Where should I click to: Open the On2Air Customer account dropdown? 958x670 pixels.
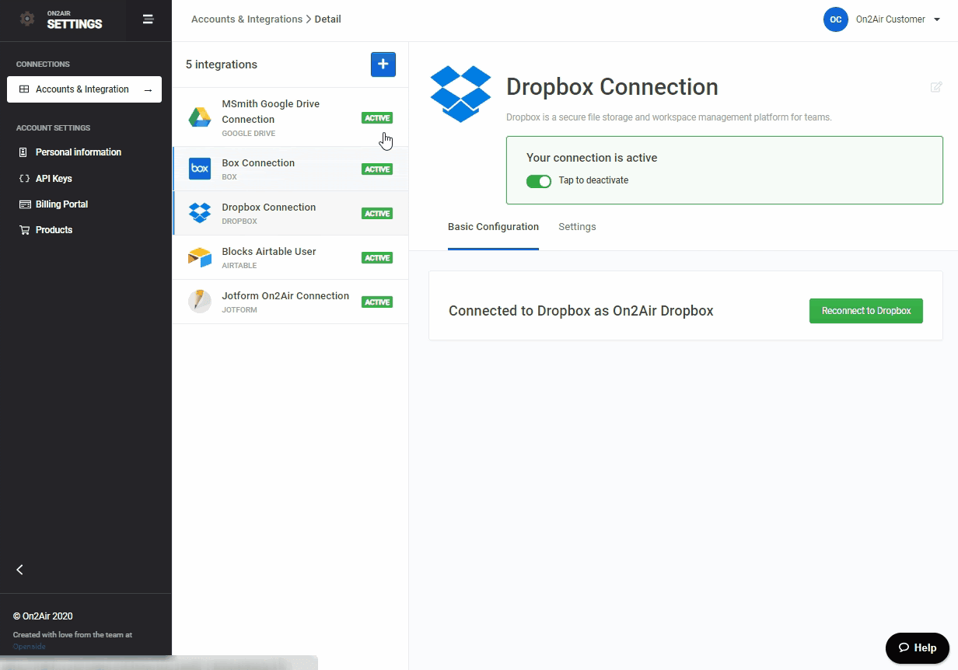click(882, 19)
